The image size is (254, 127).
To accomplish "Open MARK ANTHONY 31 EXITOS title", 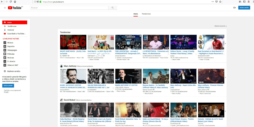I will 126,85.
